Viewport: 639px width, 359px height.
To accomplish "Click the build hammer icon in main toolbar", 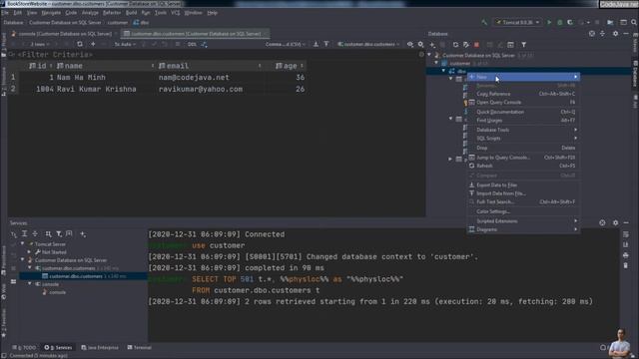I will click(x=484, y=22).
